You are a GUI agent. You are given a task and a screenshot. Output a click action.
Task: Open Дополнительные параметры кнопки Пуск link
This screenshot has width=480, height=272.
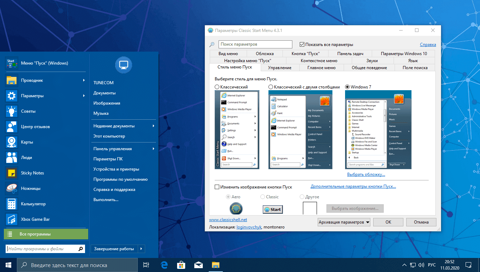click(353, 187)
